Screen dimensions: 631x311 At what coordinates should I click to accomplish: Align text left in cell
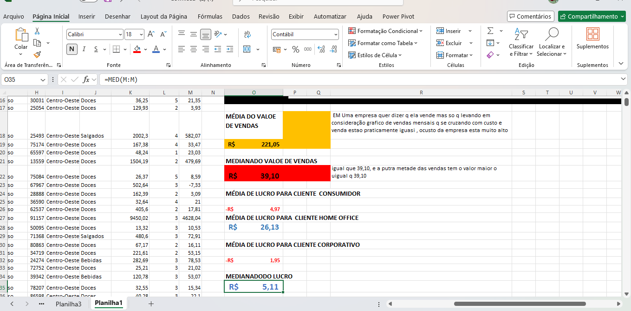click(181, 49)
